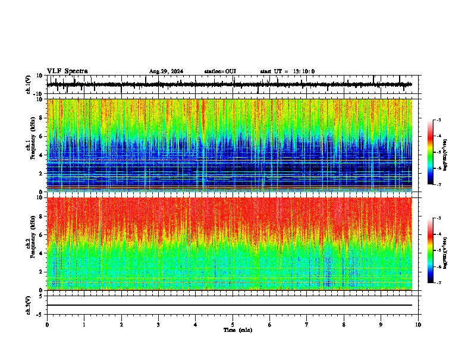Screen dimensions: 471x364
Task: Click time axis tick label "8"
Action: (344, 325)
